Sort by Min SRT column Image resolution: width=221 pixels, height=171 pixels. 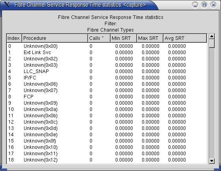(124, 38)
